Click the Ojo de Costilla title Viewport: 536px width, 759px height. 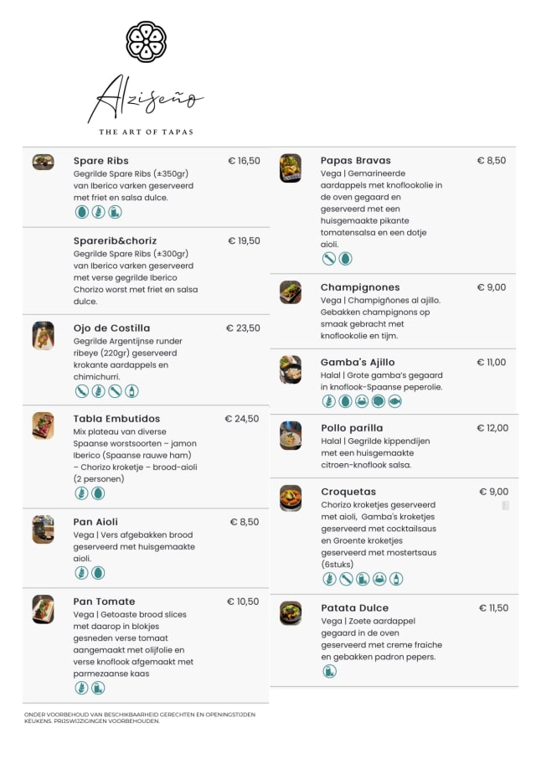pos(111,328)
